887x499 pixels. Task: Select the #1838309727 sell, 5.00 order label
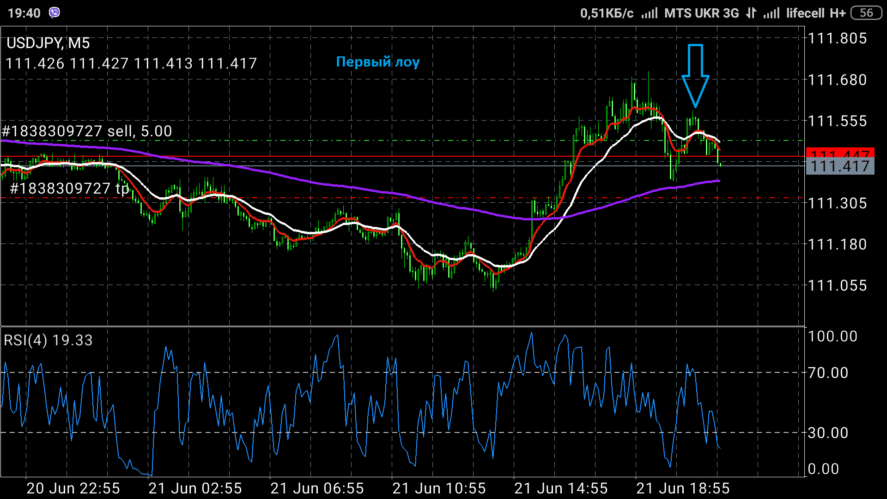coord(87,131)
